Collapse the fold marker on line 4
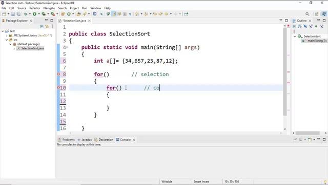This screenshot has width=328, height=185. [x=67, y=47]
